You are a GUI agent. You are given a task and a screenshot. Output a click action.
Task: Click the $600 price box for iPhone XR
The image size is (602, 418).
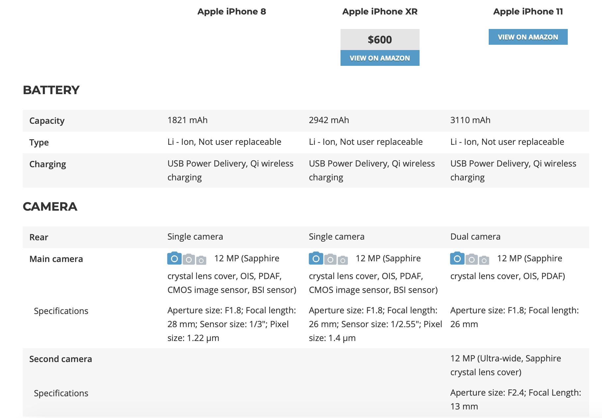tap(380, 39)
